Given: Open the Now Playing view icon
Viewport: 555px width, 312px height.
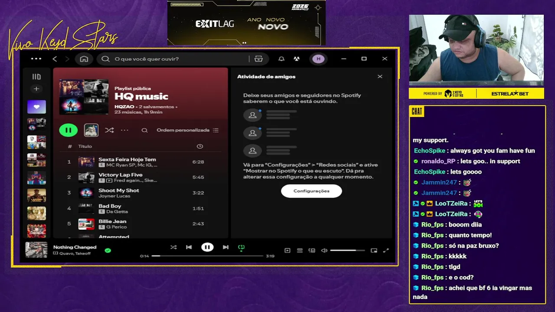Looking at the screenshot, I should tap(287, 250).
